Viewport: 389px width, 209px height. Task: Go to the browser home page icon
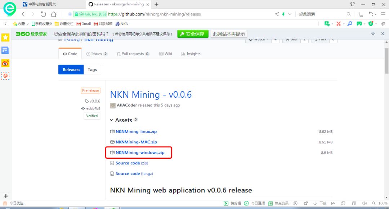[54, 14]
